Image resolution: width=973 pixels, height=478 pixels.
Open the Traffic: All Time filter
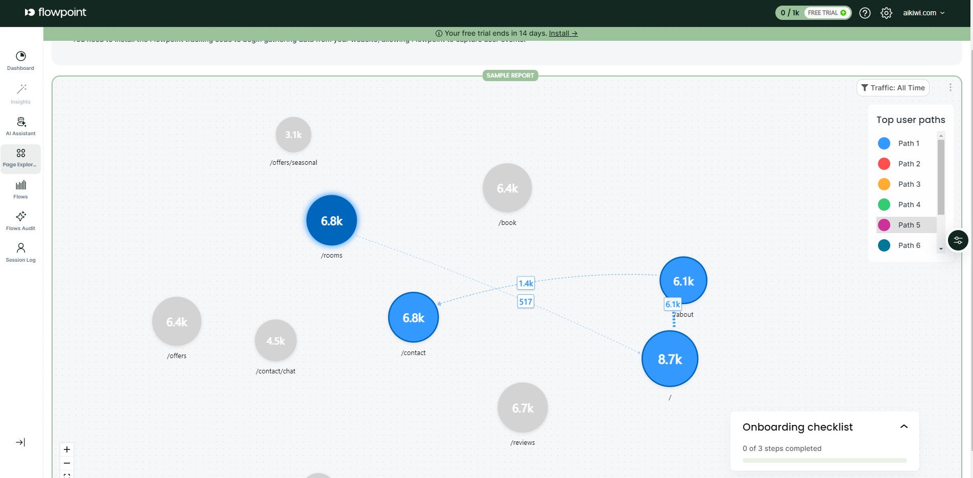point(893,88)
